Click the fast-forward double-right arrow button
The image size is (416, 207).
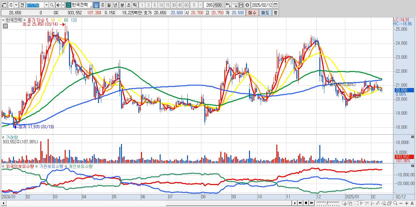pyautogui.click(x=311, y=203)
